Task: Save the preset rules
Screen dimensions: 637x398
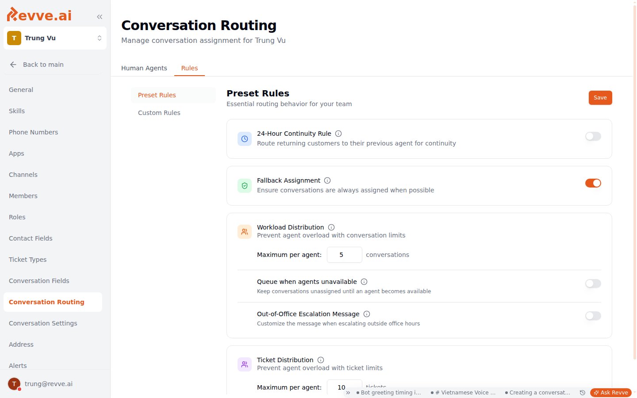Action: click(600, 98)
